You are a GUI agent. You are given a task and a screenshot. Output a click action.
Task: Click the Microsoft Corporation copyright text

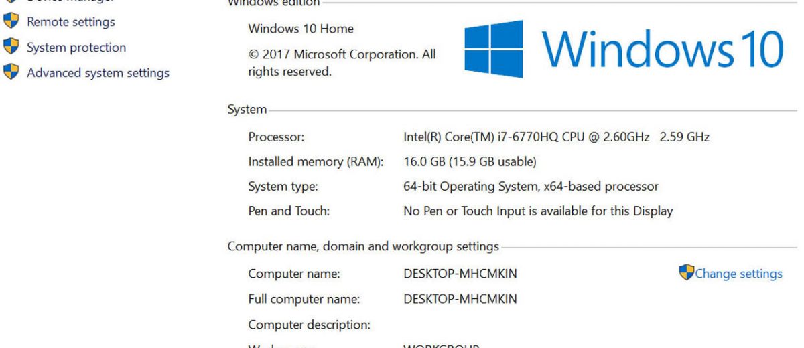(x=342, y=63)
